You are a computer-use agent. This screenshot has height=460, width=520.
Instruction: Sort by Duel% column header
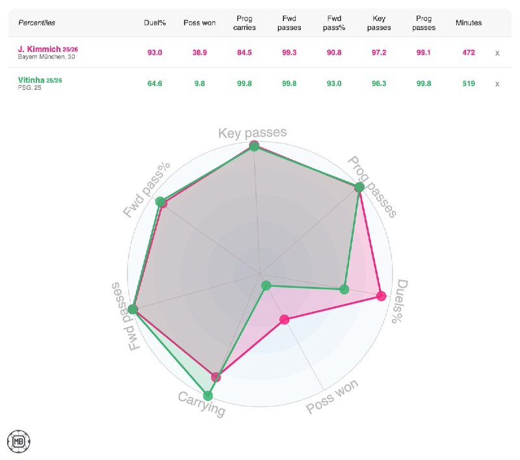pyautogui.click(x=155, y=23)
